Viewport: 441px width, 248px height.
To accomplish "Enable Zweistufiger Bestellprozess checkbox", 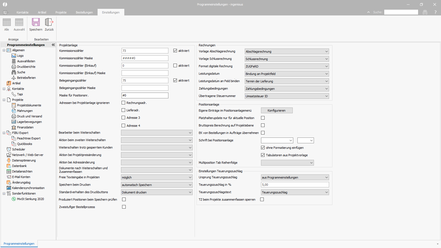I will (x=124, y=207).
